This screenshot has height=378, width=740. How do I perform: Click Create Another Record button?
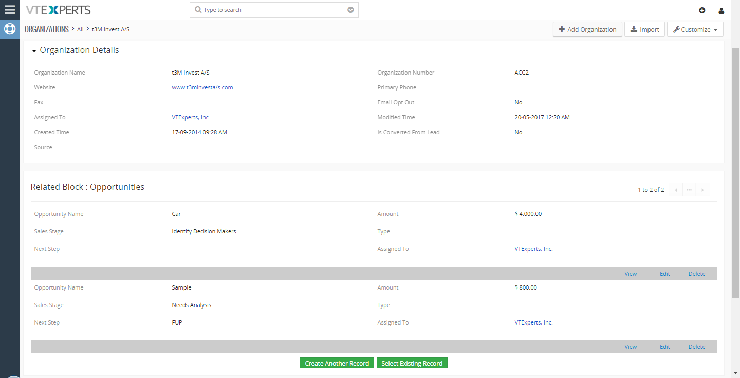pyautogui.click(x=337, y=363)
